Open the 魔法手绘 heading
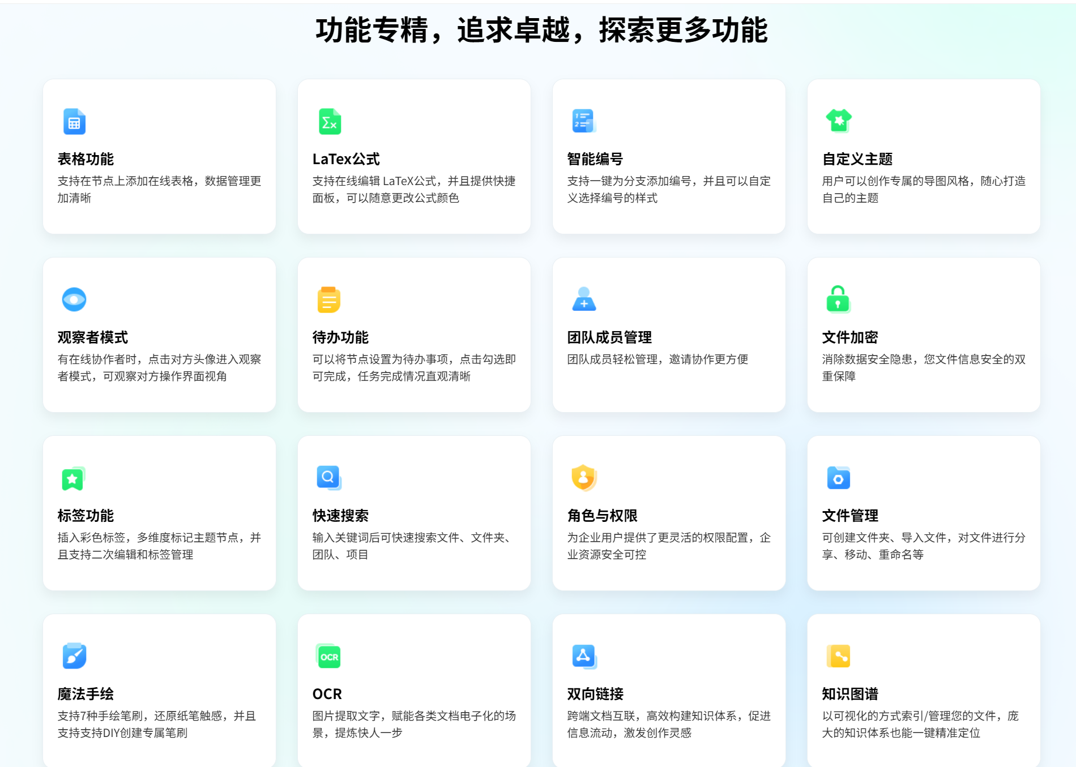 (86, 694)
